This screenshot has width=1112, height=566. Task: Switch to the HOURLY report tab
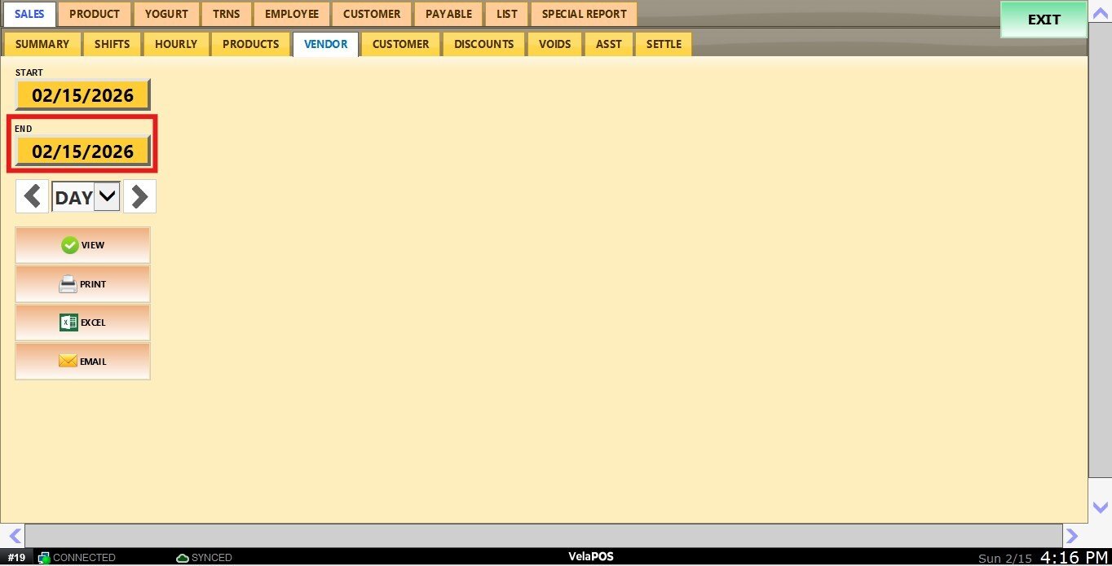176,44
